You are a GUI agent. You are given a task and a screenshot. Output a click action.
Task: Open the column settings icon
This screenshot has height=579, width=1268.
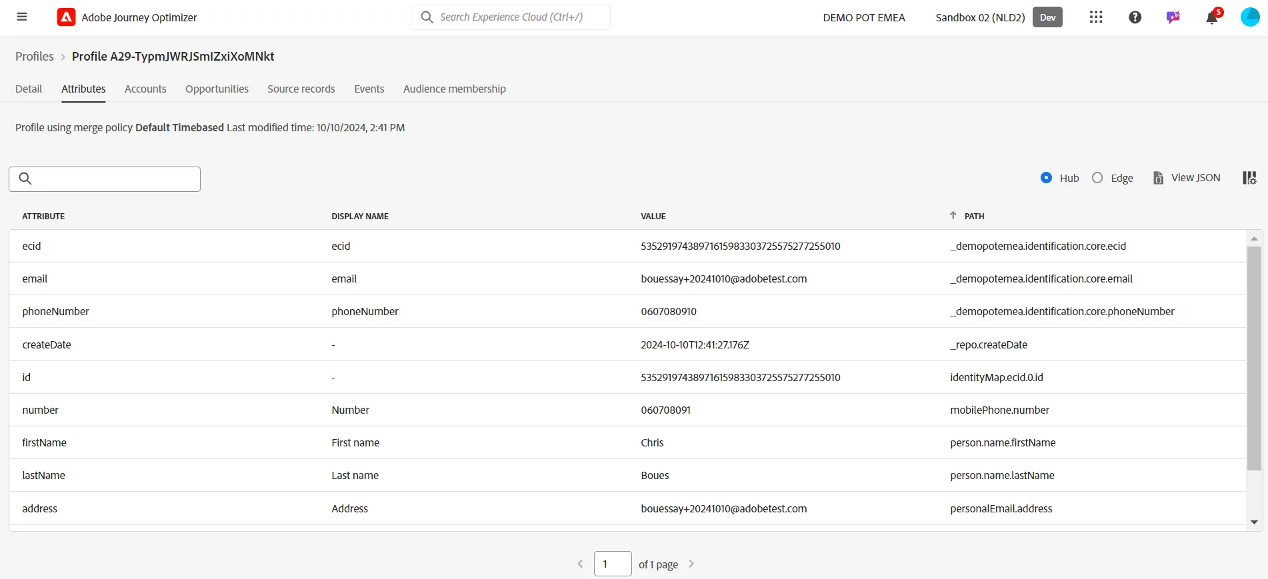[x=1249, y=178]
